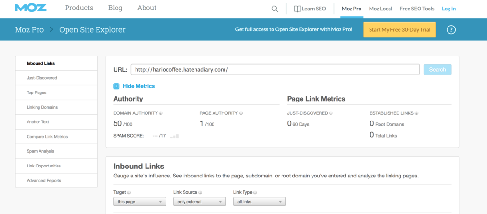This screenshot has width=487, height=214.
Task: Click the '0 Root Domains' value
Action: pos(387,124)
